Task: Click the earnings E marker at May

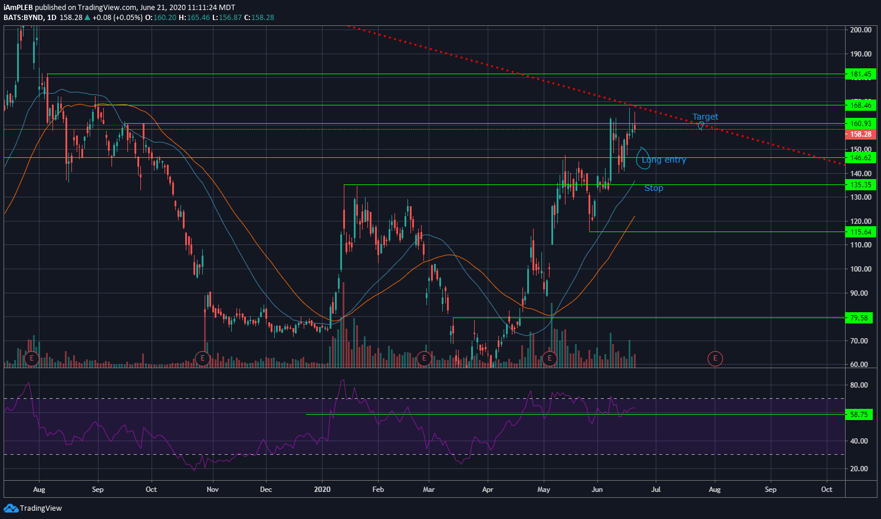Action: pos(550,358)
